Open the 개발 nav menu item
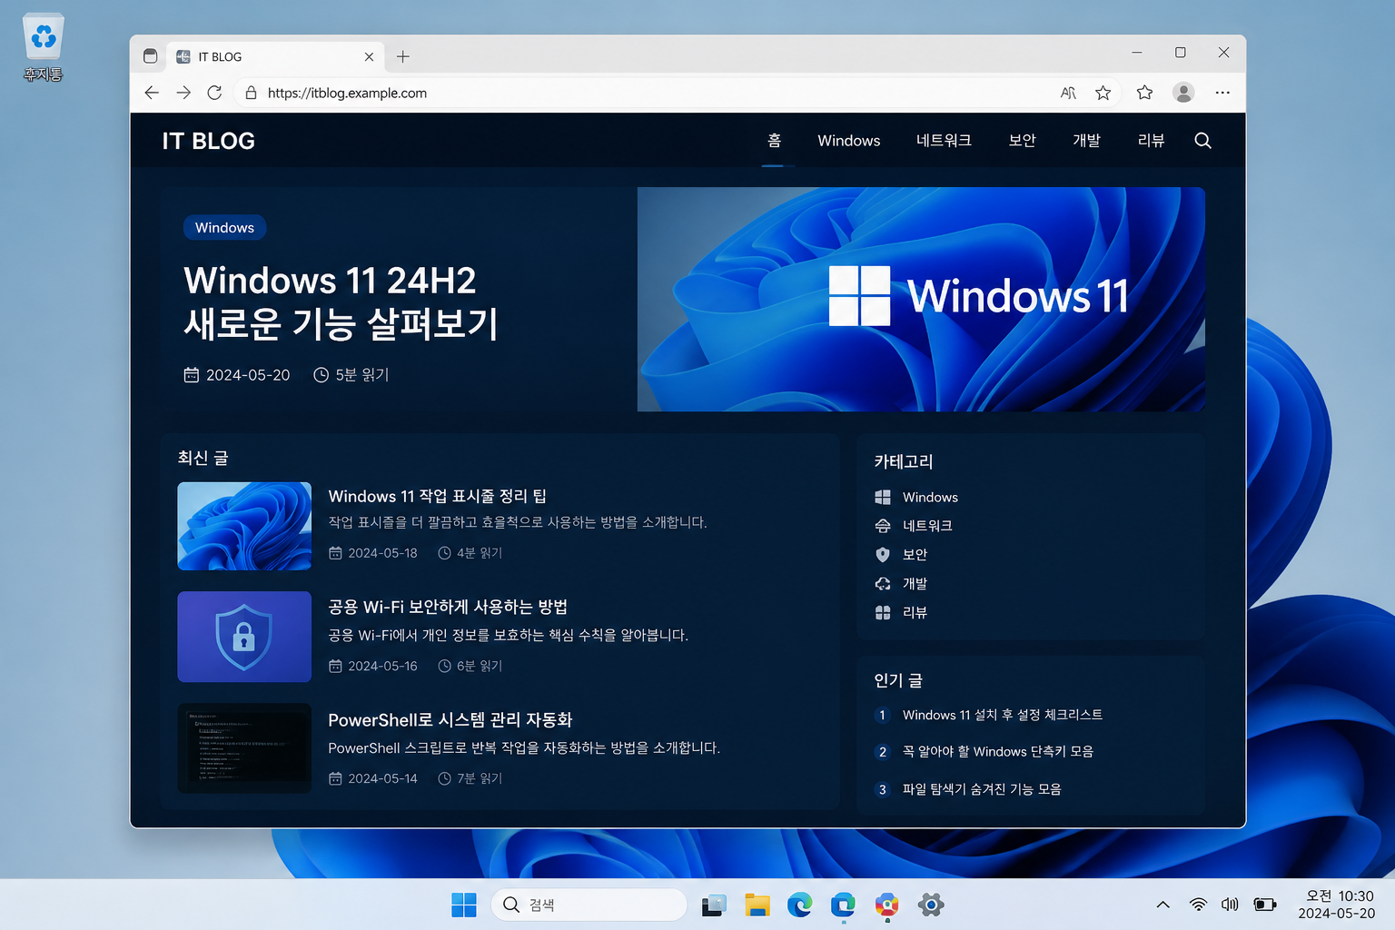 [1086, 141]
